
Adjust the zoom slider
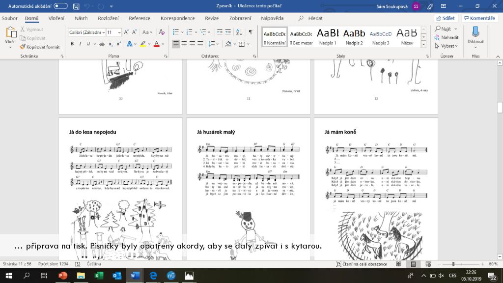pos(453,264)
